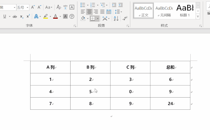Justify paragraph text
Viewport: 210px width, 130px height.
point(102,12)
